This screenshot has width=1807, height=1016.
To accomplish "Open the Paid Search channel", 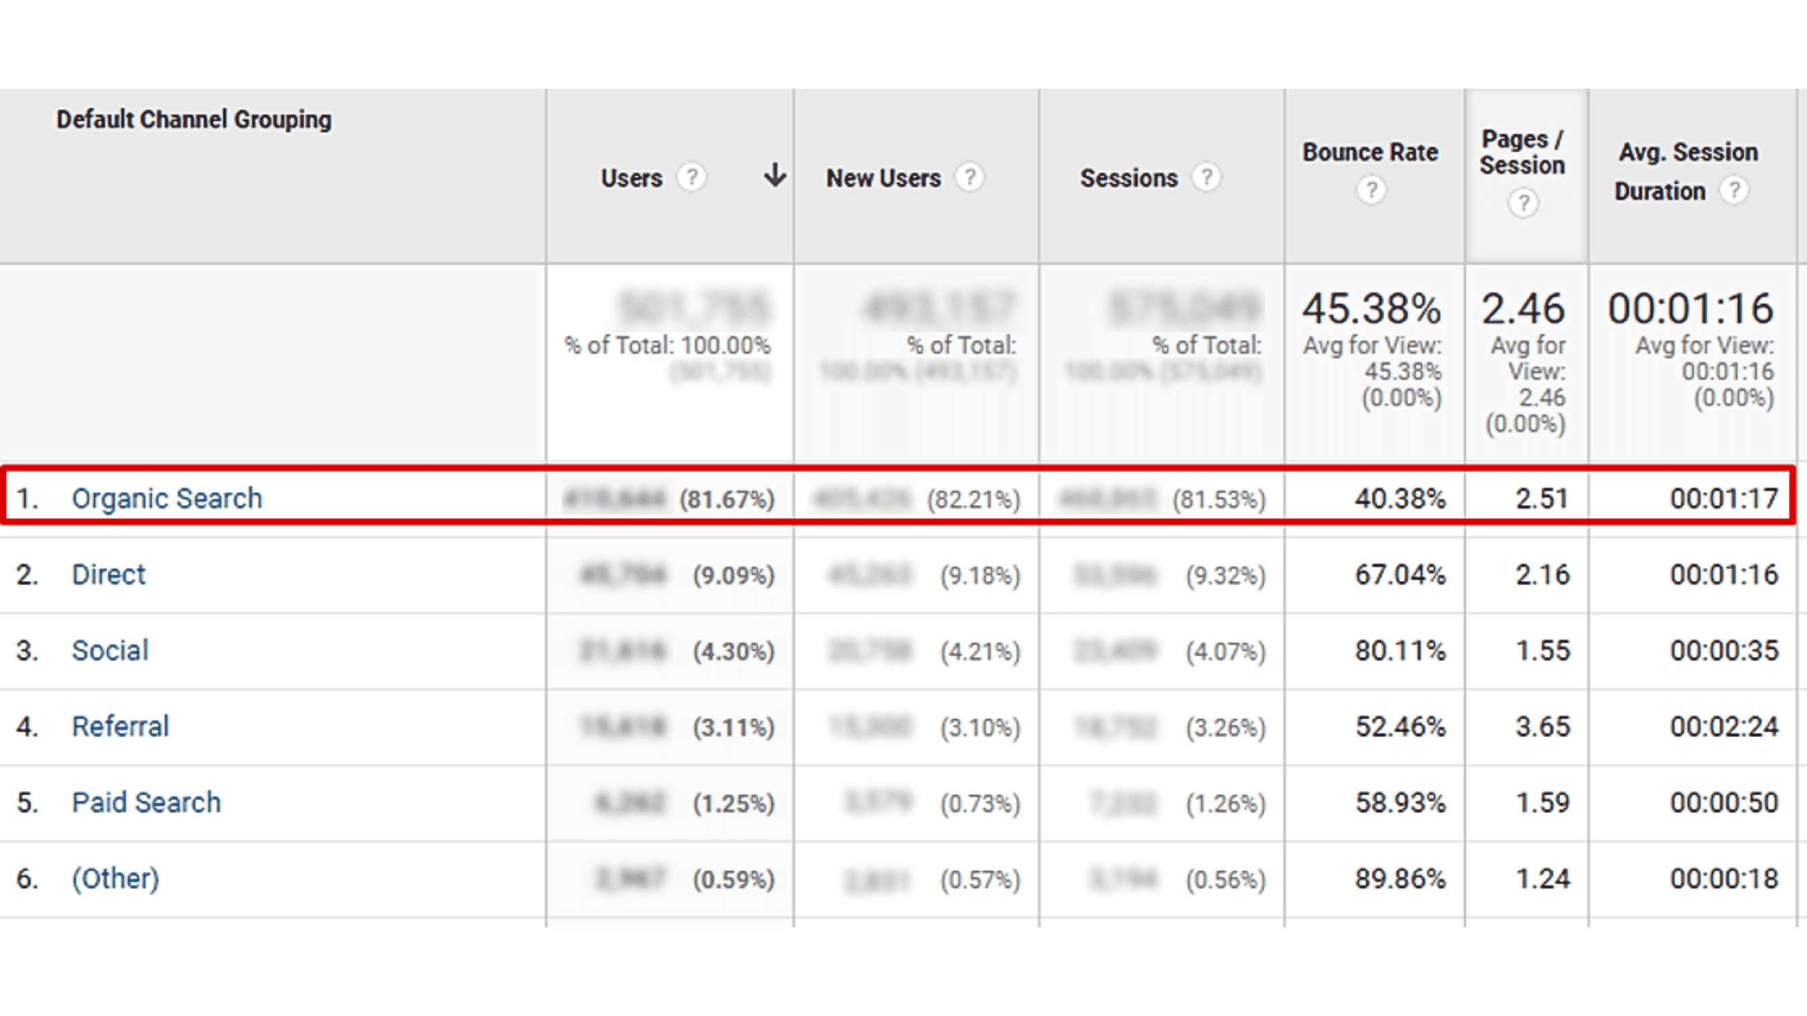I will pyautogui.click(x=146, y=802).
